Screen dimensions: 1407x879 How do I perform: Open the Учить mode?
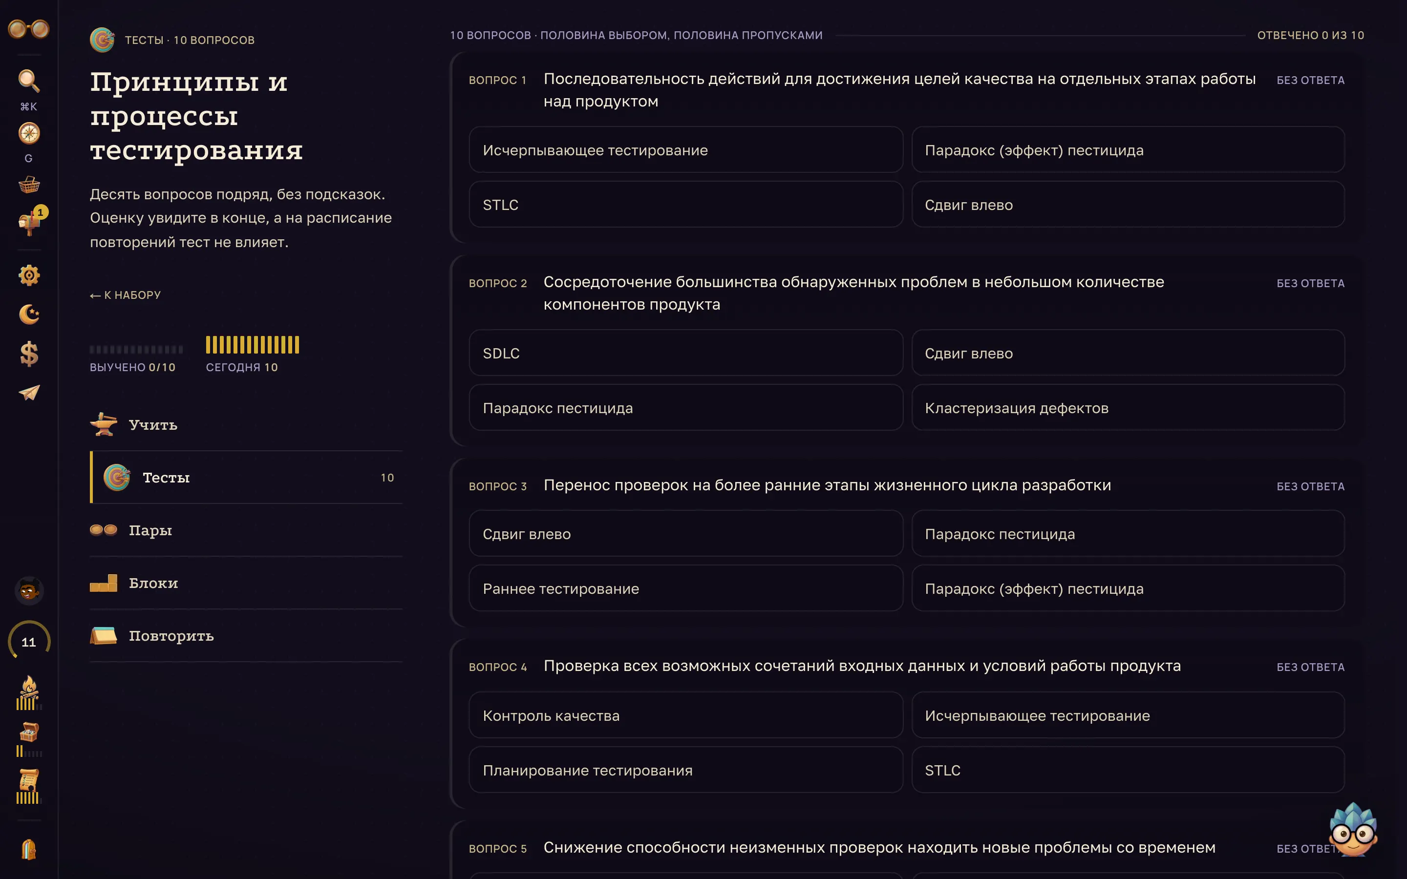(x=246, y=425)
